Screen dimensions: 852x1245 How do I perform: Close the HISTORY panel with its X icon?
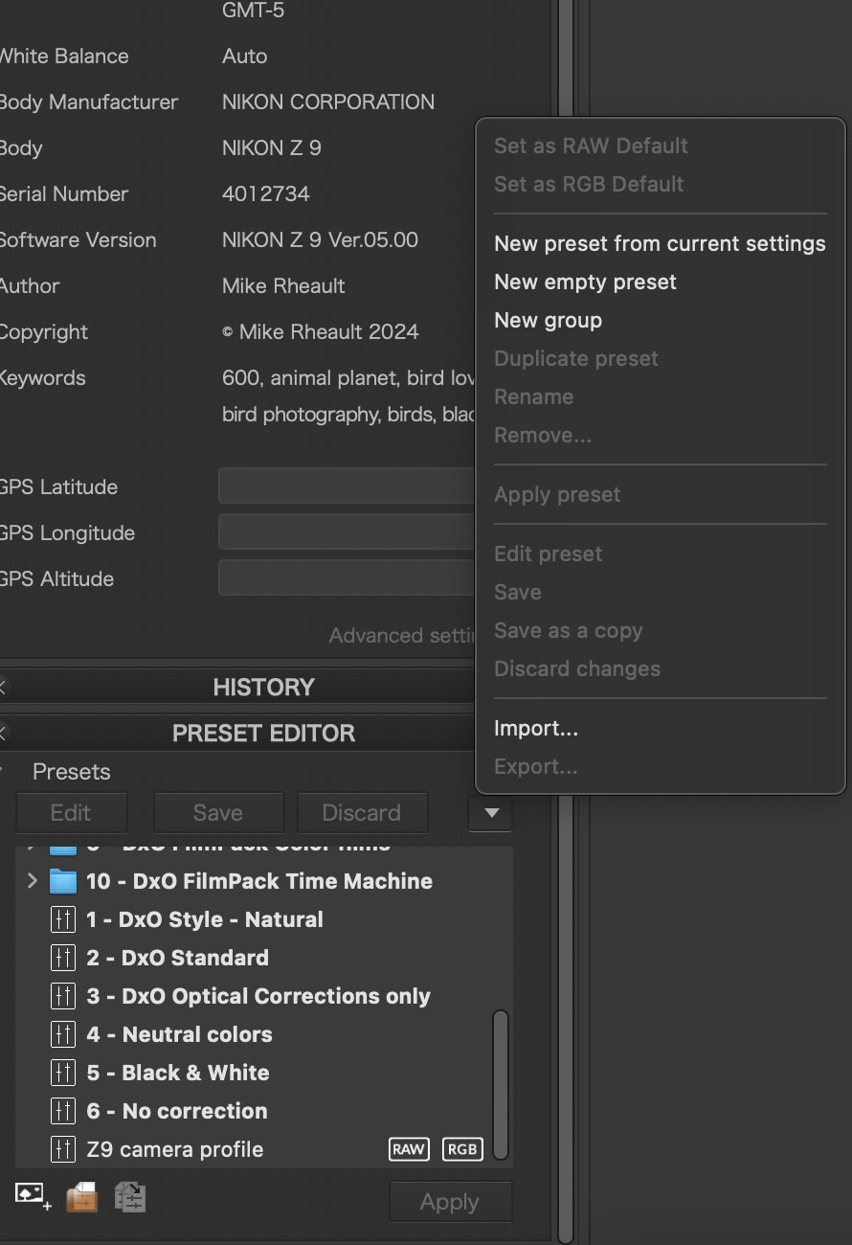click(x=3, y=687)
